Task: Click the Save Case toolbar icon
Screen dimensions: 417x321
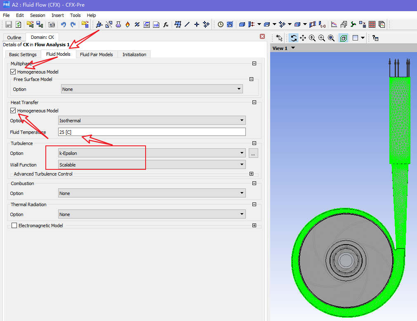Action: [x=8, y=25]
